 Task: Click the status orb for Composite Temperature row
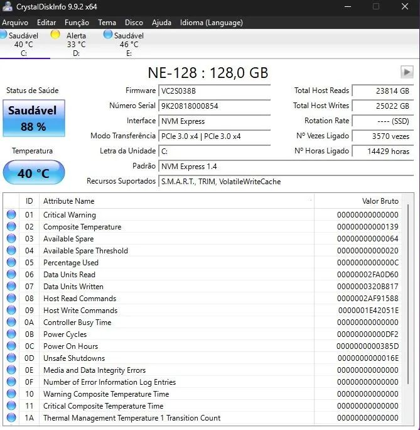pos(11,226)
